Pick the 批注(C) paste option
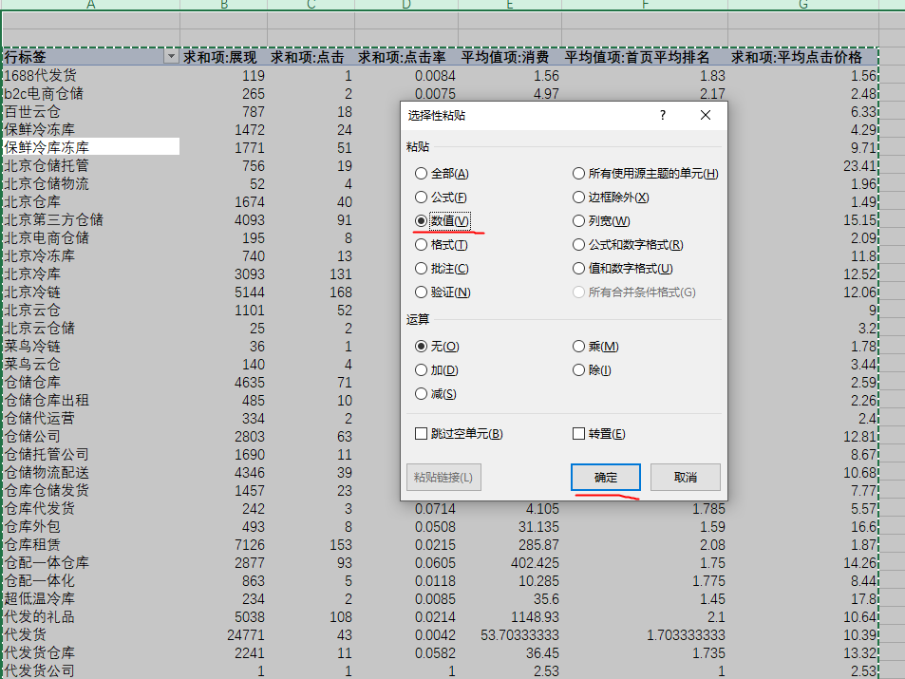 (421, 269)
